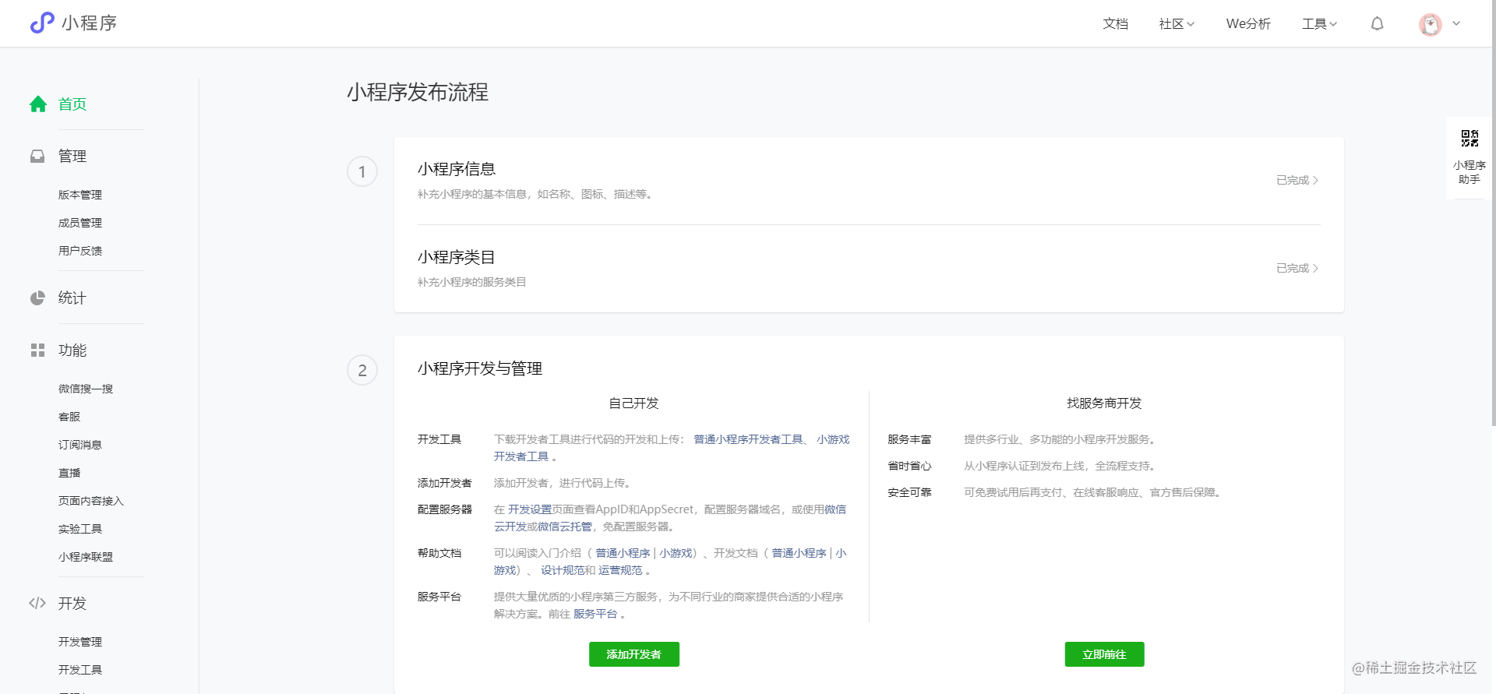Select 首页 in the sidebar
The height and width of the screenshot is (694, 1496).
72,104
